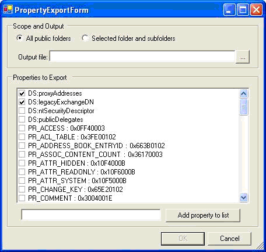Check the DS:ntSecurityDescriptor checkbox
Viewport: 266px width, 252px height.
[22, 111]
